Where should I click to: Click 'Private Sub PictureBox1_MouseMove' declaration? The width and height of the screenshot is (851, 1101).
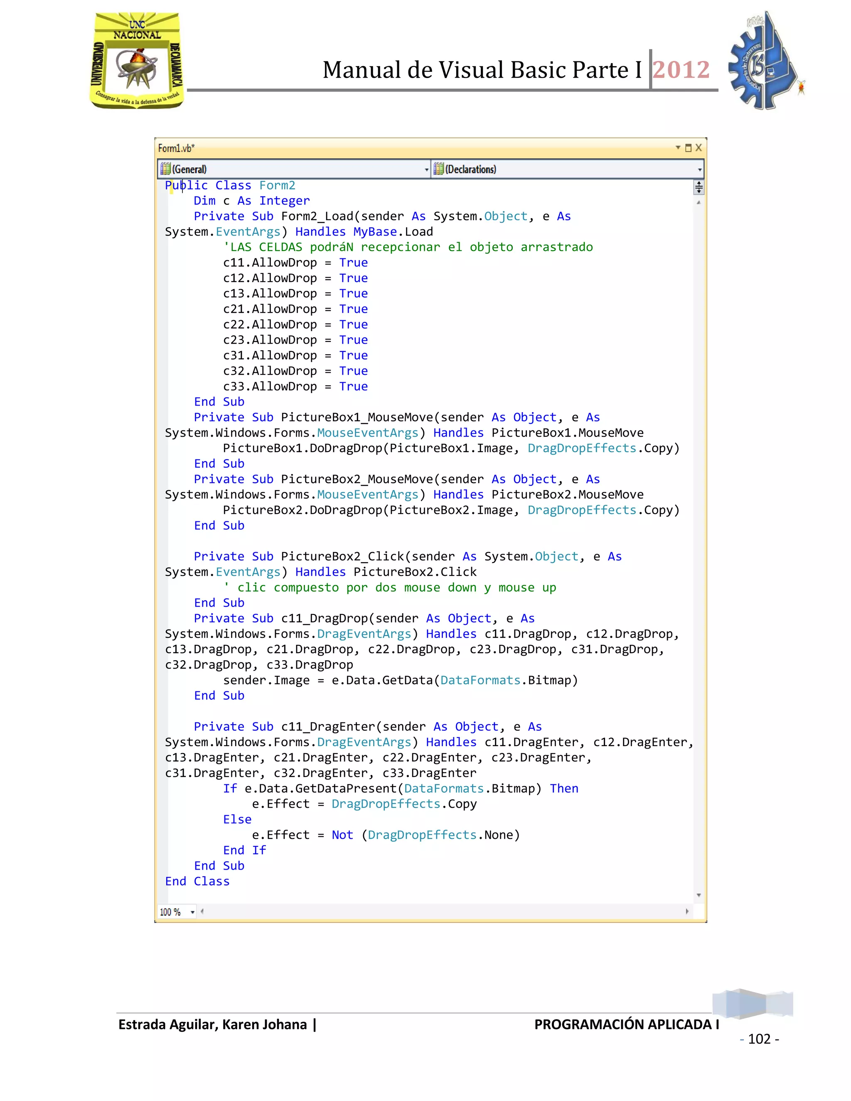[397, 418]
